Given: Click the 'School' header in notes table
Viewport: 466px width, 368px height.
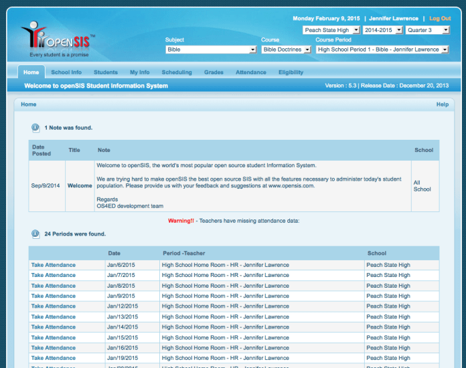Looking at the screenshot, I should tap(424, 150).
